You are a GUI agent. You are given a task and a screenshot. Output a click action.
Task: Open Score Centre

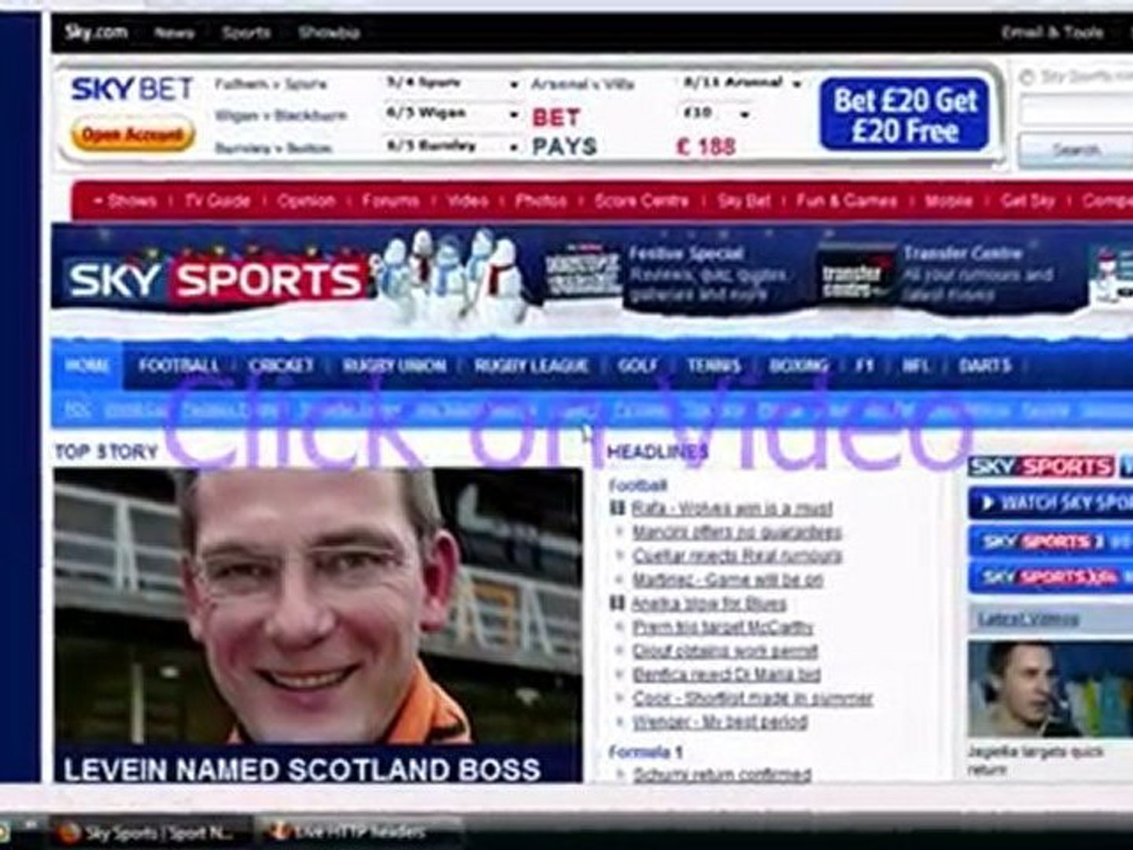pyautogui.click(x=641, y=201)
